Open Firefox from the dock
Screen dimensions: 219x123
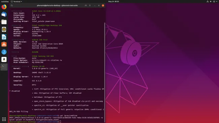[x=4, y=7]
